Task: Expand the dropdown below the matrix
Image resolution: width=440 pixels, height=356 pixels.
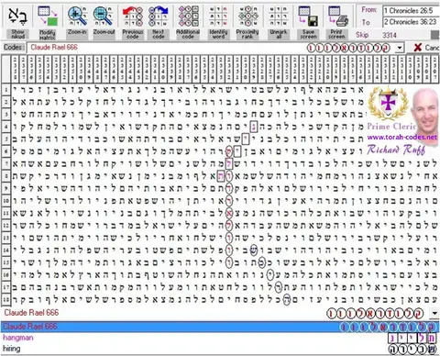Action: (x=434, y=313)
